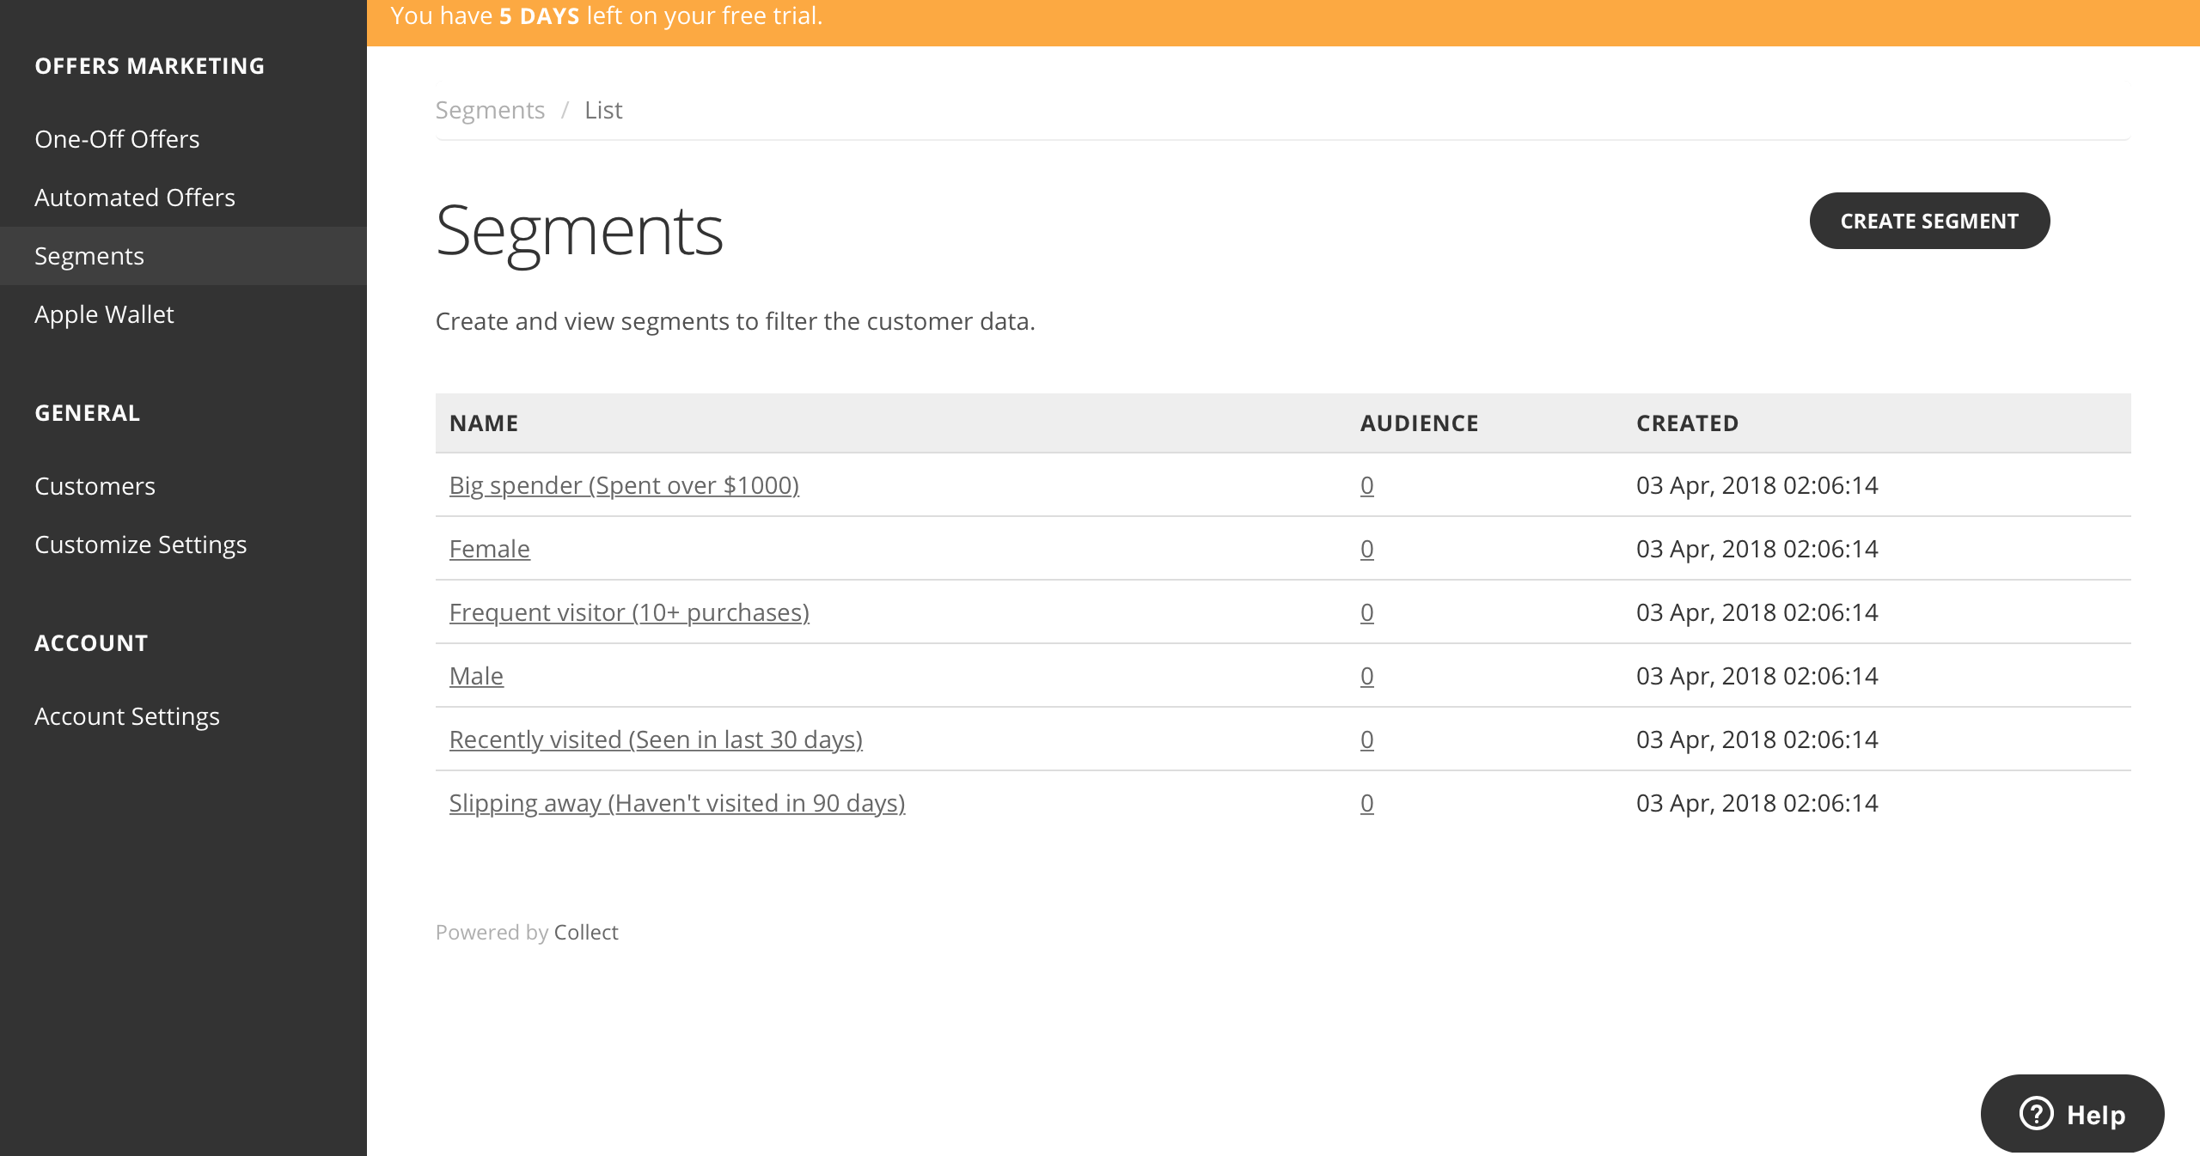The width and height of the screenshot is (2200, 1156).
Task: Click the Help question mark icon
Action: (2036, 1114)
